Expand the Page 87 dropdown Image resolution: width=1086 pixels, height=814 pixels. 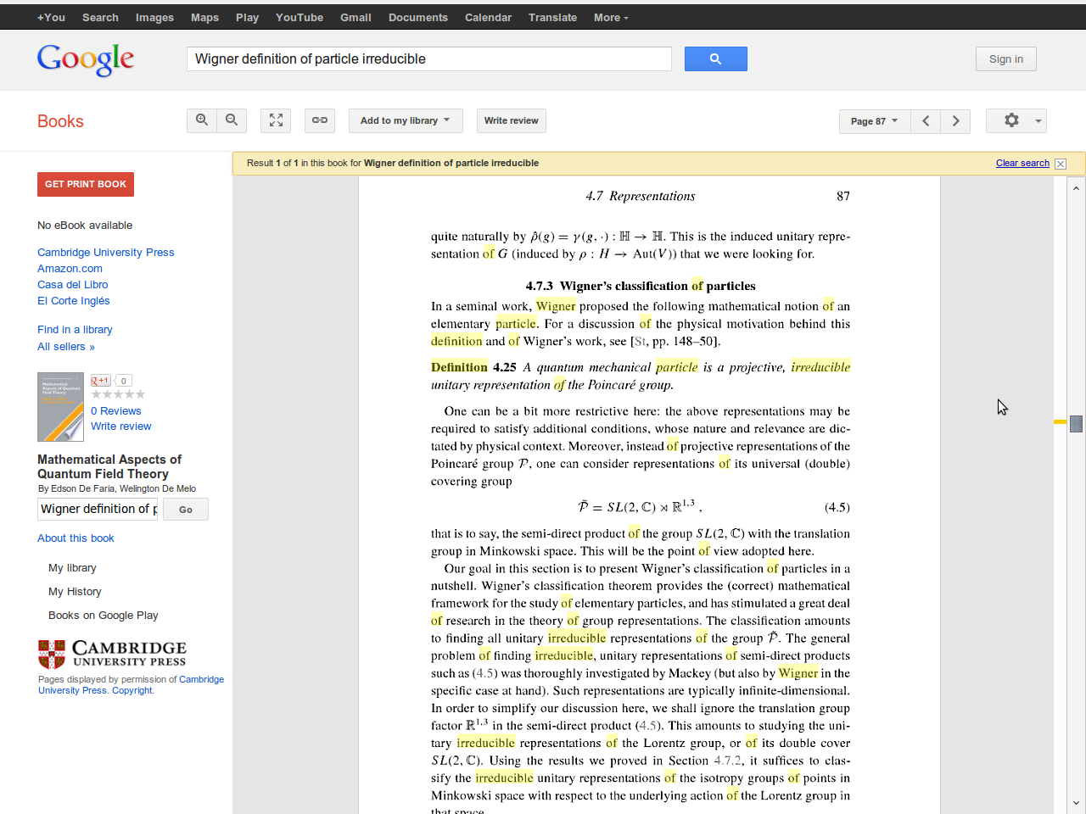click(874, 121)
